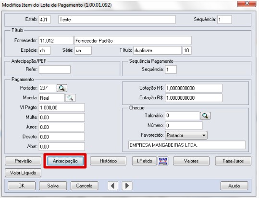Open the I.Retido button
The image size is (259, 198).
144,161
